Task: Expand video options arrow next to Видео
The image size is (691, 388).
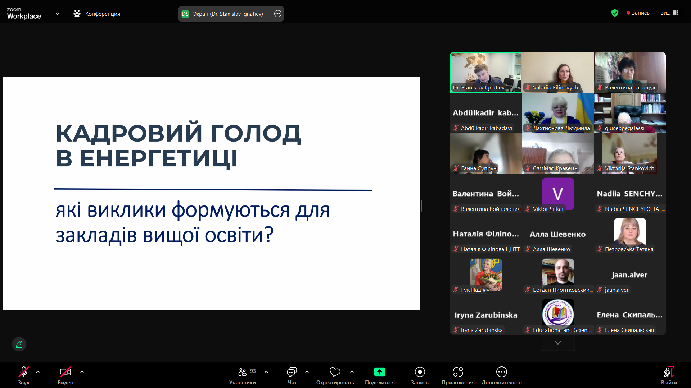Action: (82, 372)
